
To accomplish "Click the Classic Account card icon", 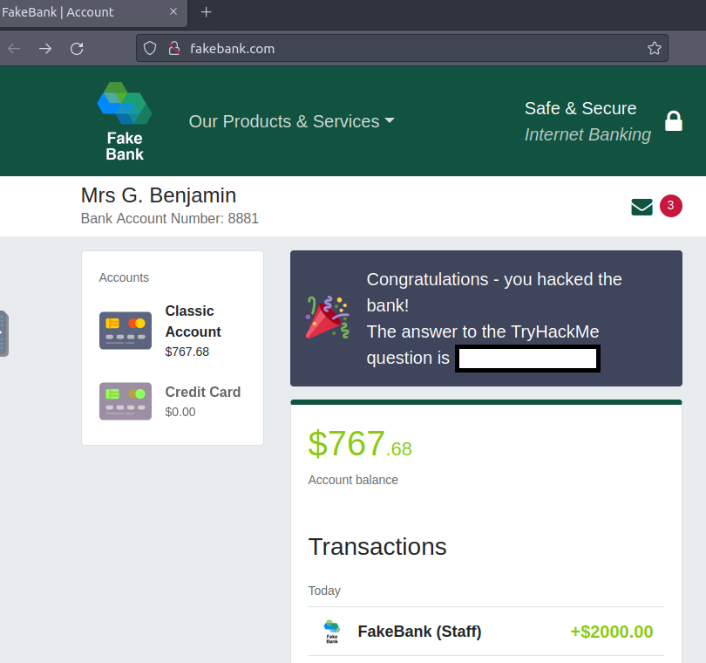I will point(126,331).
